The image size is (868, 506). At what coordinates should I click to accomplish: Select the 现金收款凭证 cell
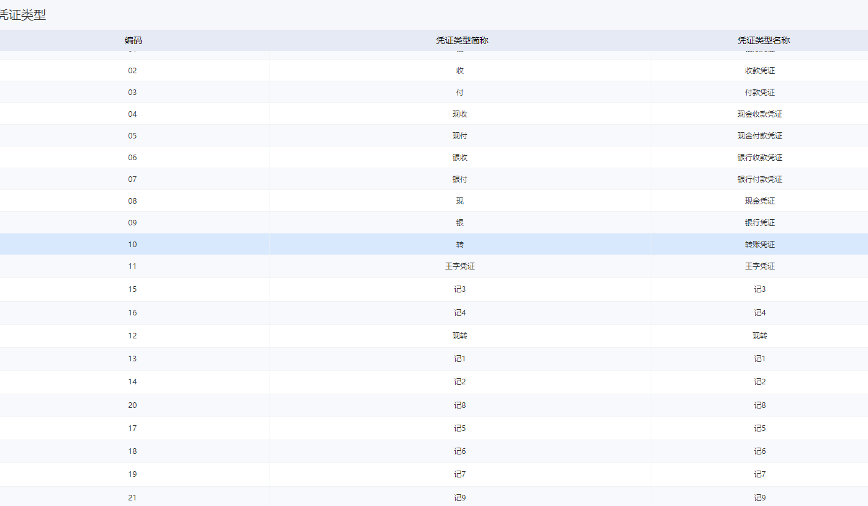click(759, 114)
